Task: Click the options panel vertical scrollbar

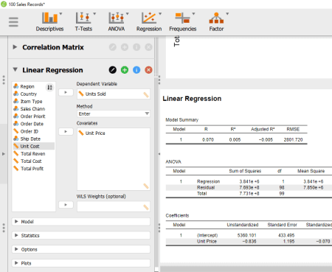Action: [x=156, y=172]
